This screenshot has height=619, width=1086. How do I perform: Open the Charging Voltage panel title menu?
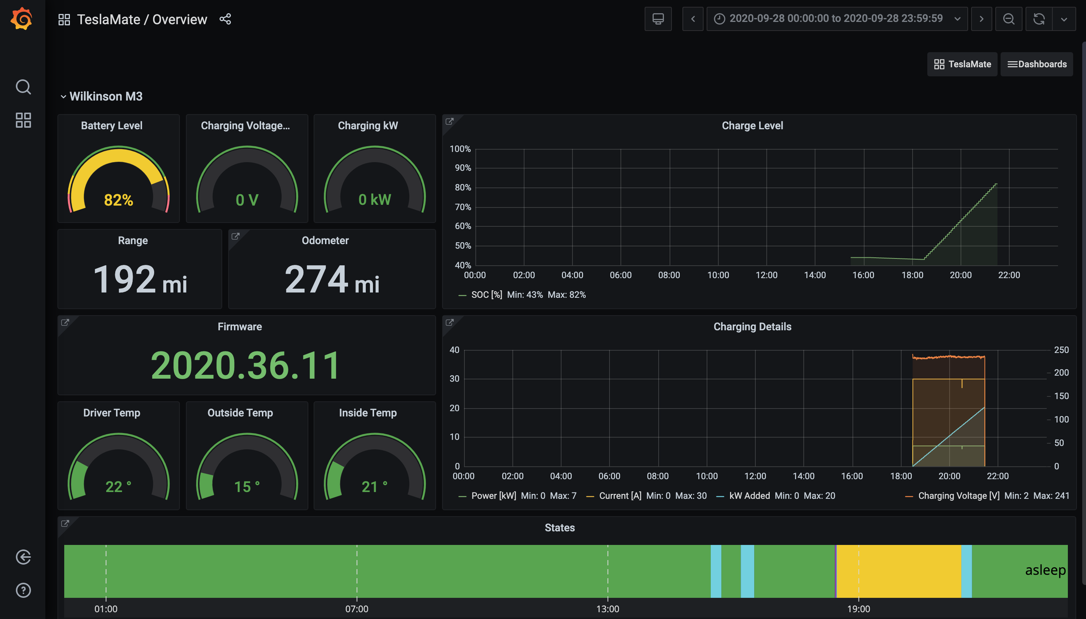point(245,125)
